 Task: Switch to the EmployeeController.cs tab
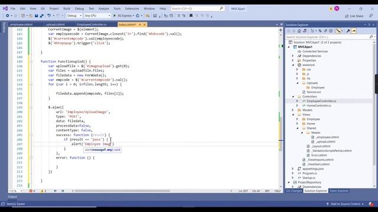tap(92, 25)
